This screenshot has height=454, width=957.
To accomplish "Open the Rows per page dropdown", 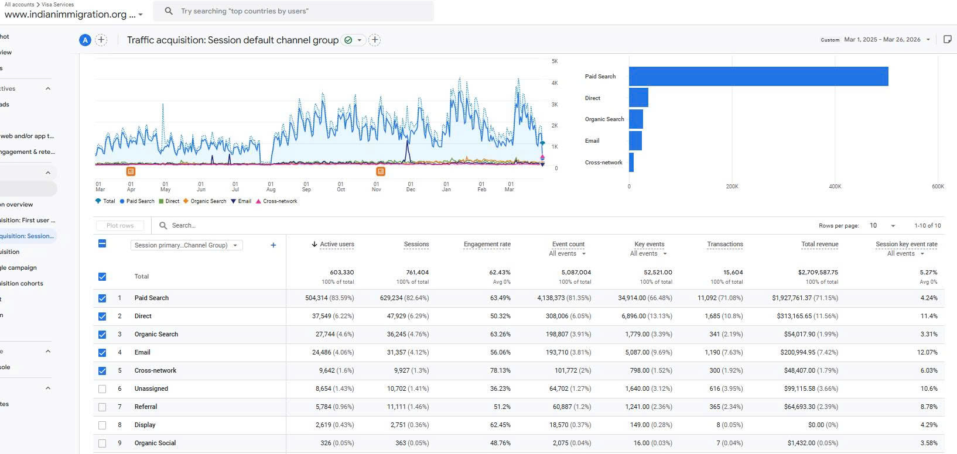I will [883, 225].
